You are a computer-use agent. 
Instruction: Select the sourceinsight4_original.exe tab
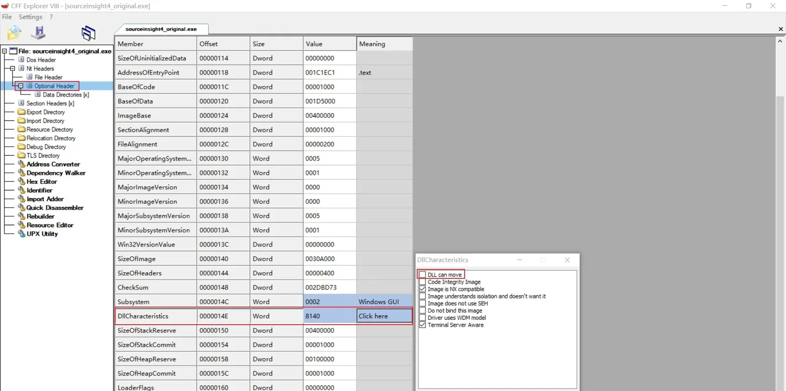(x=161, y=29)
